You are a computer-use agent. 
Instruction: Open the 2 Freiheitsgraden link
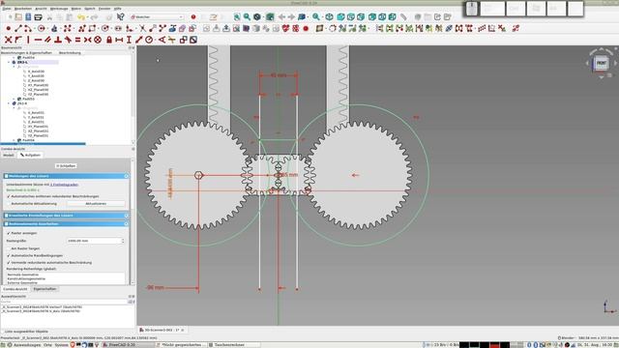point(64,185)
